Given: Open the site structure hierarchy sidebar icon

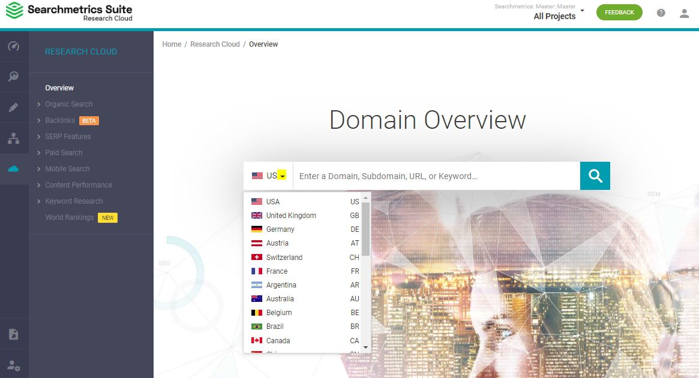Looking at the screenshot, I should click(x=13, y=138).
